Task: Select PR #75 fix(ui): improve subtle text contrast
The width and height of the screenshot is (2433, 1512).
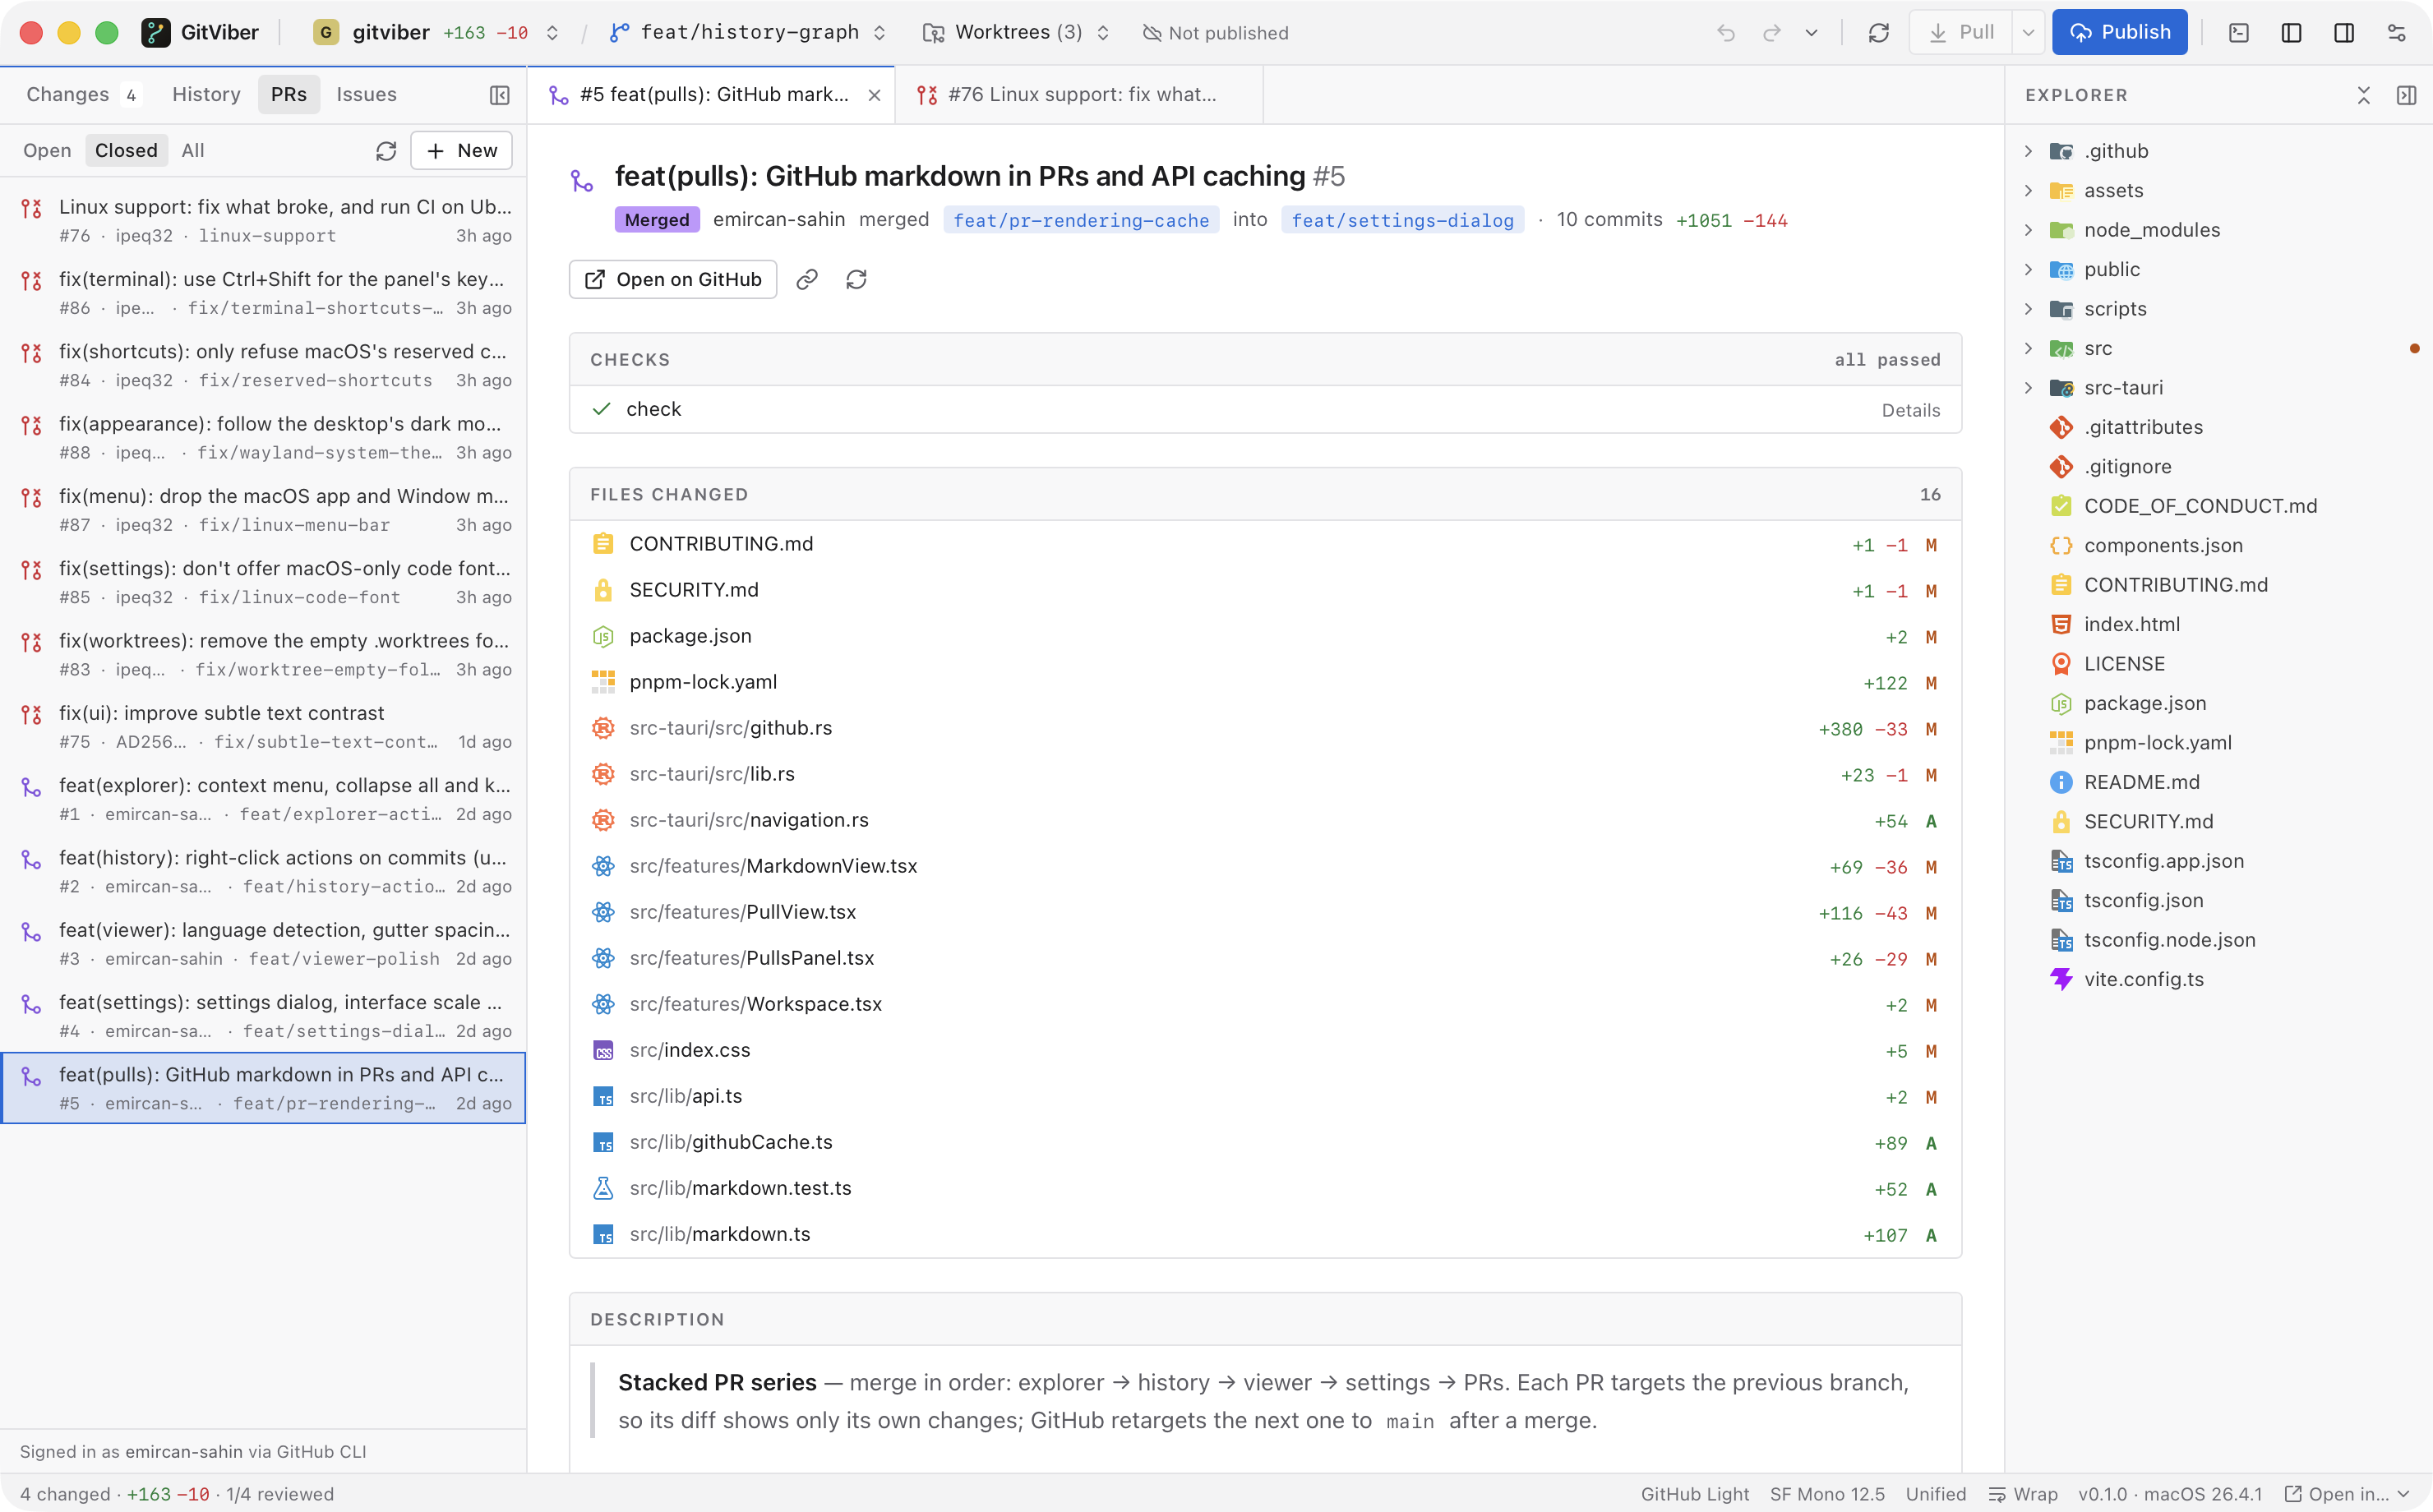Action: click(264, 727)
